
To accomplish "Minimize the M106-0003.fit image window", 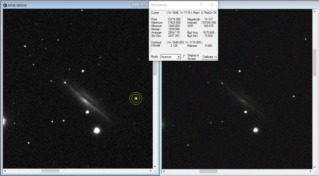I will pos(135,5).
